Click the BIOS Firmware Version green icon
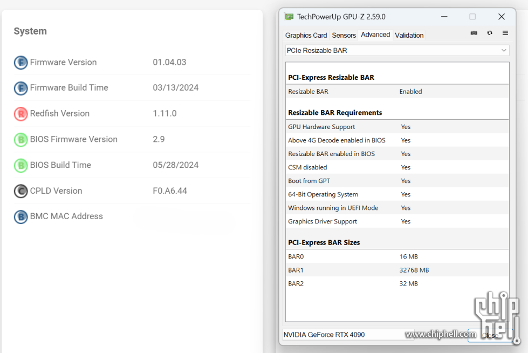Viewport: 528px width, 353px height. click(21, 140)
